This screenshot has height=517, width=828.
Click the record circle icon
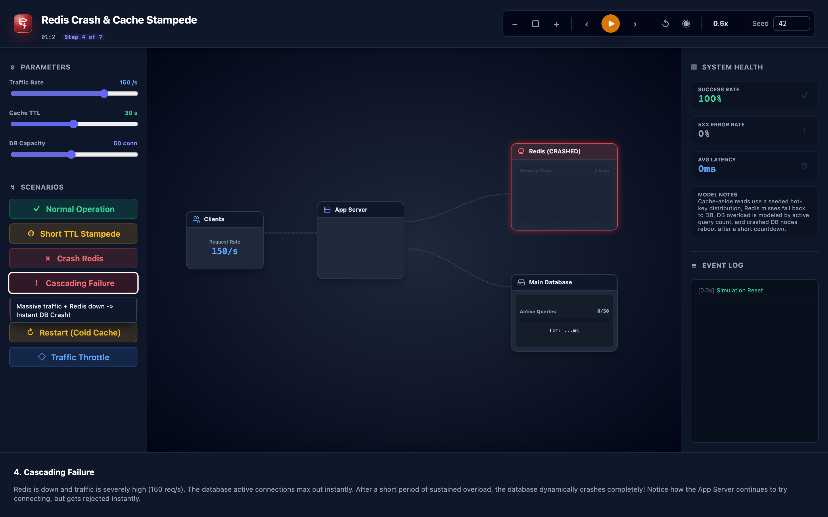686,24
